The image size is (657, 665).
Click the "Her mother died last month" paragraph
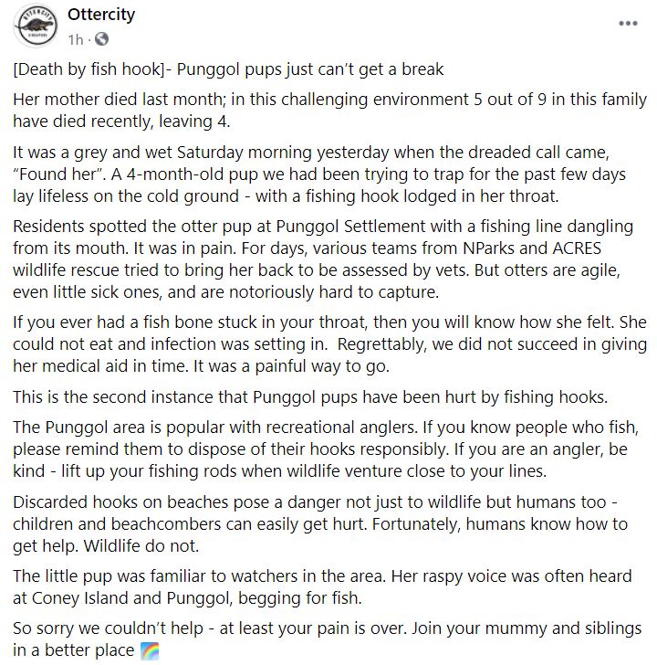pos(328,109)
